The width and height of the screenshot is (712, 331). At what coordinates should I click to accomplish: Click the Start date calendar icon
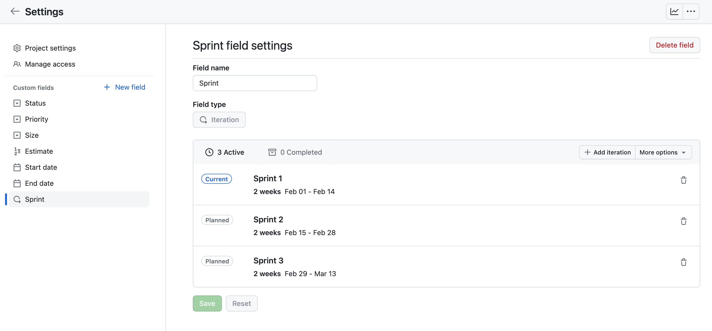tap(17, 167)
